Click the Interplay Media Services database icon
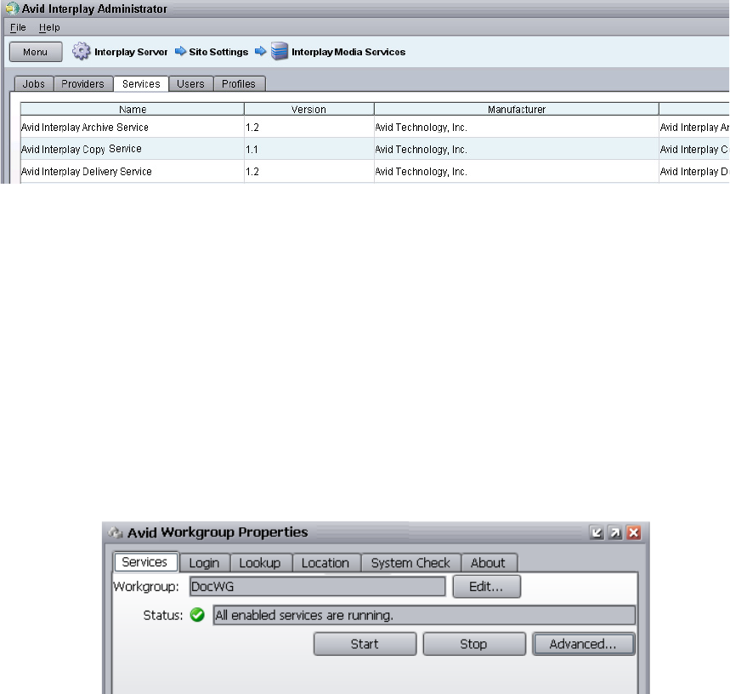Screen dimensions: 730x694 pyautogui.click(x=280, y=51)
